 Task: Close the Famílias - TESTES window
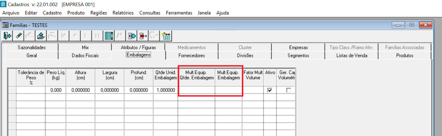point(425,25)
